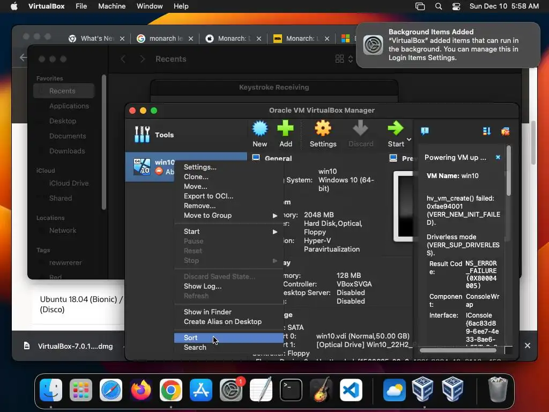Image resolution: width=549 pixels, height=412 pixels.
Task: Expand the Move to Group submenu
Action: pyautogui.click(x=228, y=216)
